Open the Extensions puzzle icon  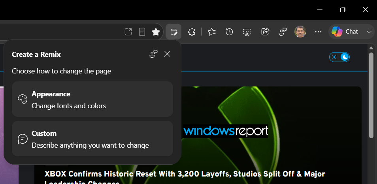(191, 32)
